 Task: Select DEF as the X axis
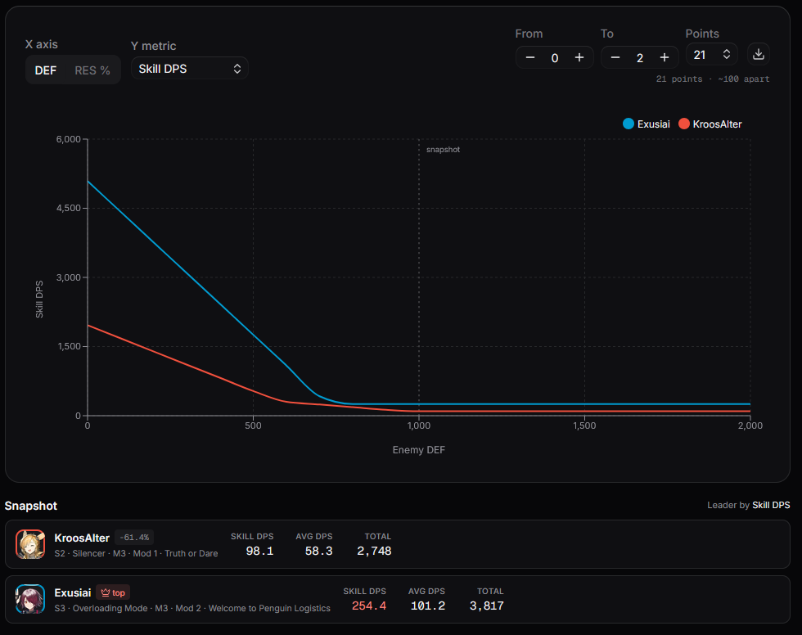click(x=46, y=70)
